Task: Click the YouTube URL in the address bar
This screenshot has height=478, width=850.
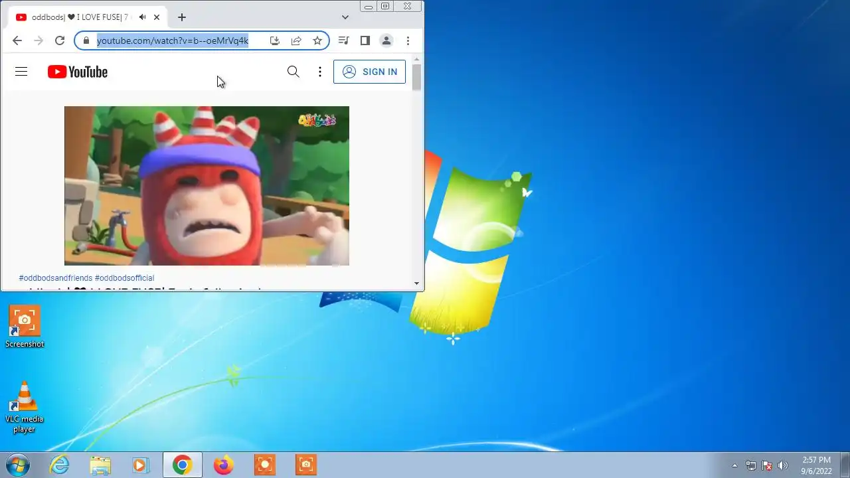Action: pyautogui.click(x=173, y=40)
